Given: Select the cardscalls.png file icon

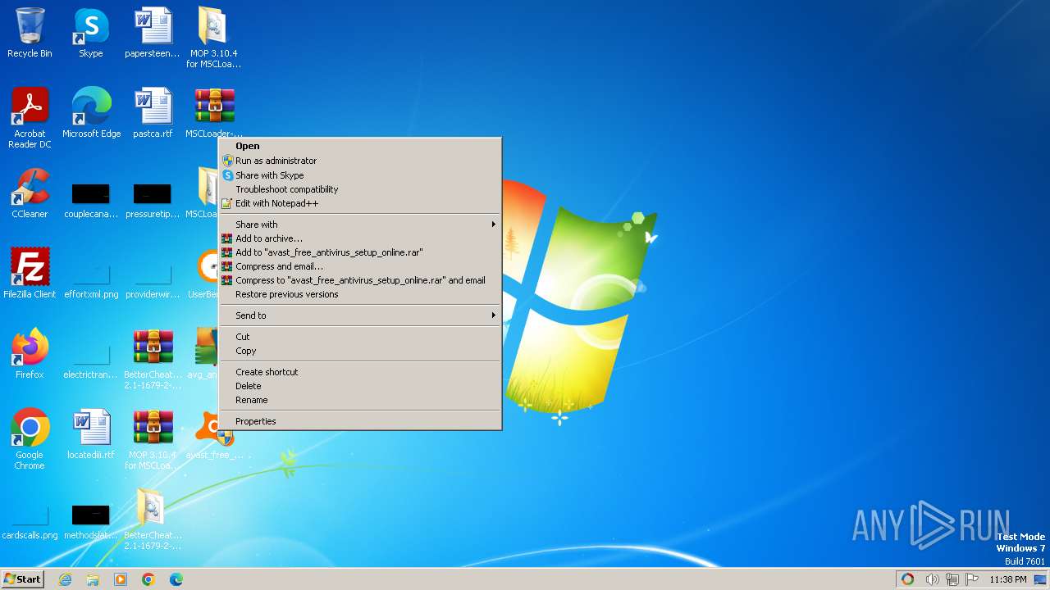Looking at the screenshot, I should [30, 522].
